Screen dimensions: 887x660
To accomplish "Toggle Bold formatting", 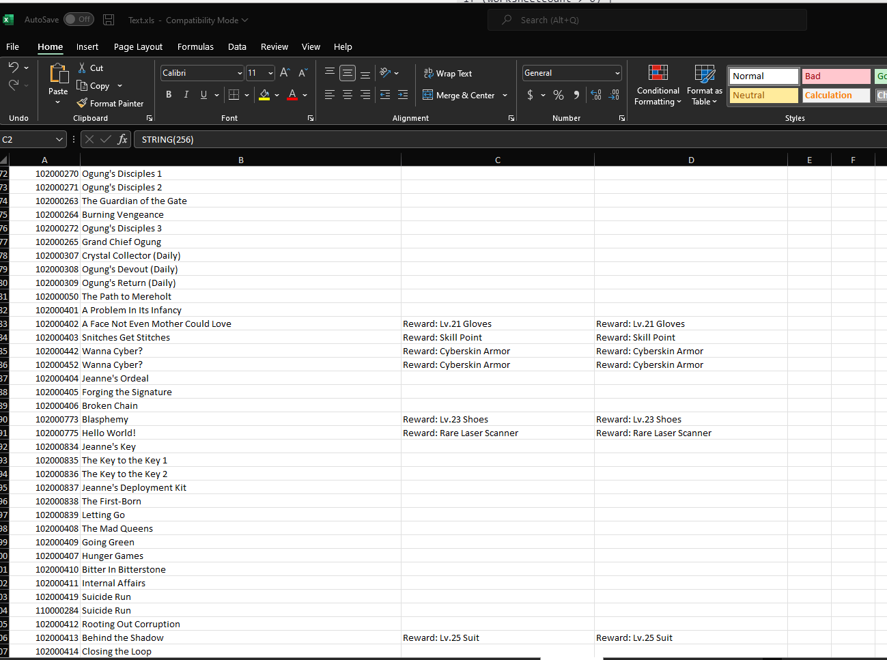I will 169,95.
